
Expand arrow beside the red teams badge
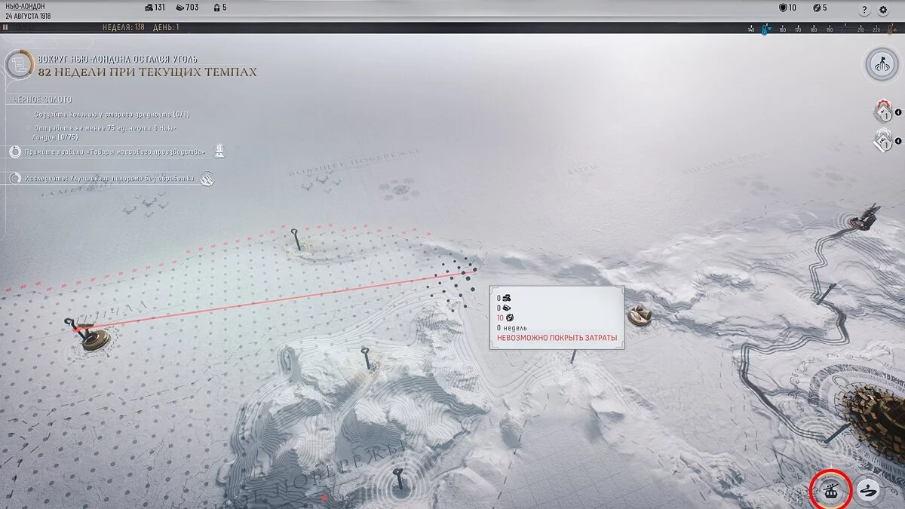coord(898,114)
